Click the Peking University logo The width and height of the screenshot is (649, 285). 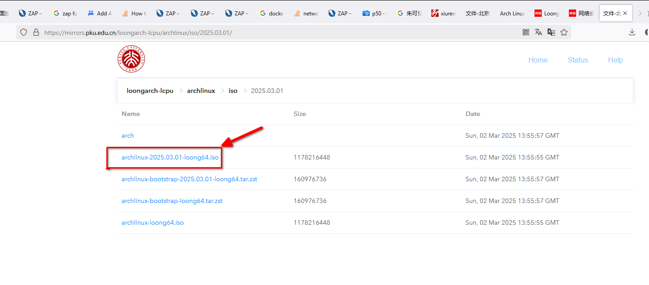coord(131,59)
